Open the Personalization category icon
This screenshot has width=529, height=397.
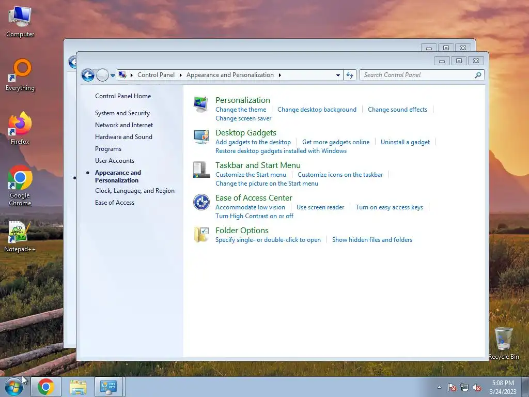pyautogui.click(x=201, y=104)
